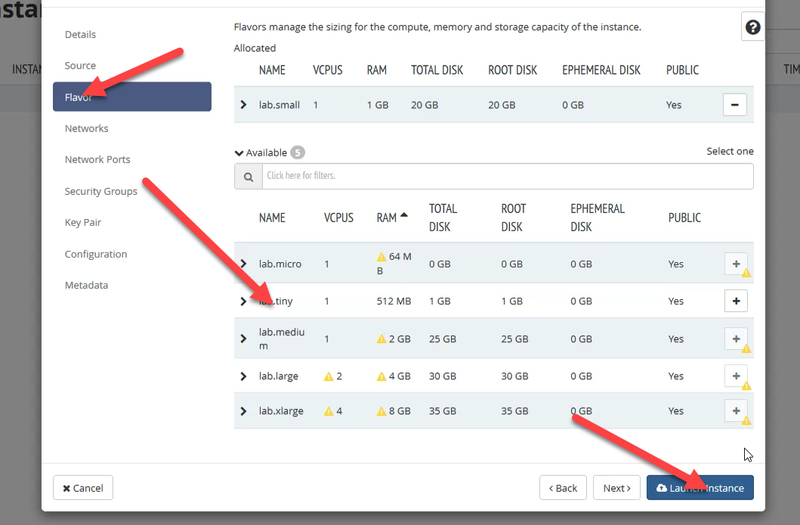Sort available flavors by RAM column

(x=387, y=218)
